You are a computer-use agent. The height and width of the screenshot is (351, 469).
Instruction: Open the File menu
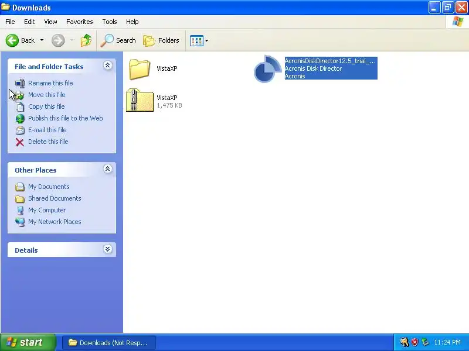point(10,22)
